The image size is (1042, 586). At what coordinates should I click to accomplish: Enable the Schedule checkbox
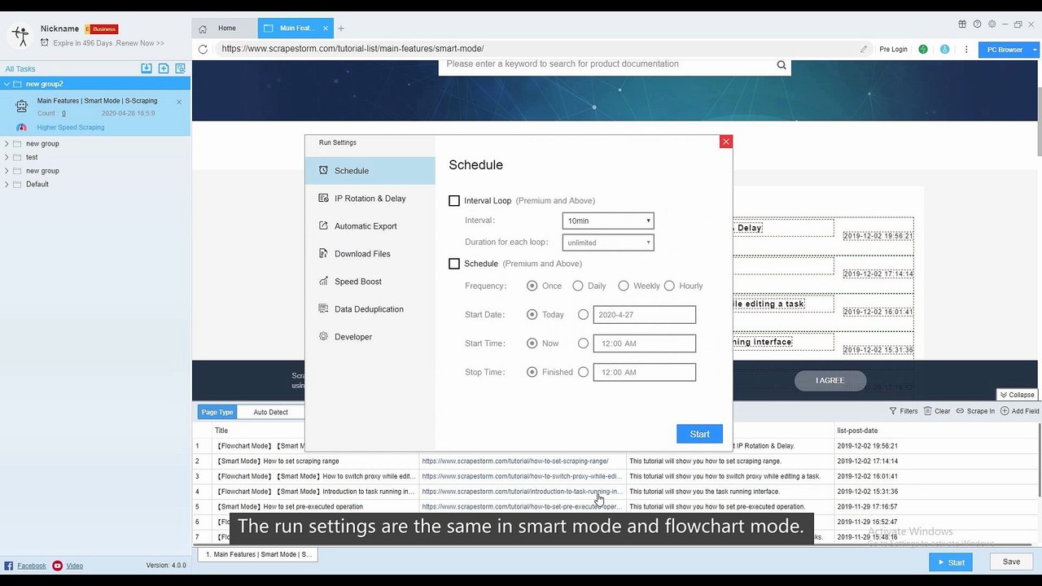click(x=454, y=264)
